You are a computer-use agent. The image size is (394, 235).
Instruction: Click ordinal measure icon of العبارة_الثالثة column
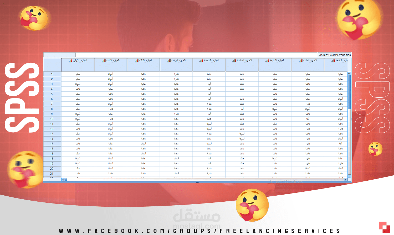coord(137,61)
